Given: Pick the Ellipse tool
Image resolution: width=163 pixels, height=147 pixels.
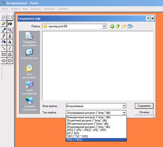Looking at the screenshot, I should [x=4, y=61].
